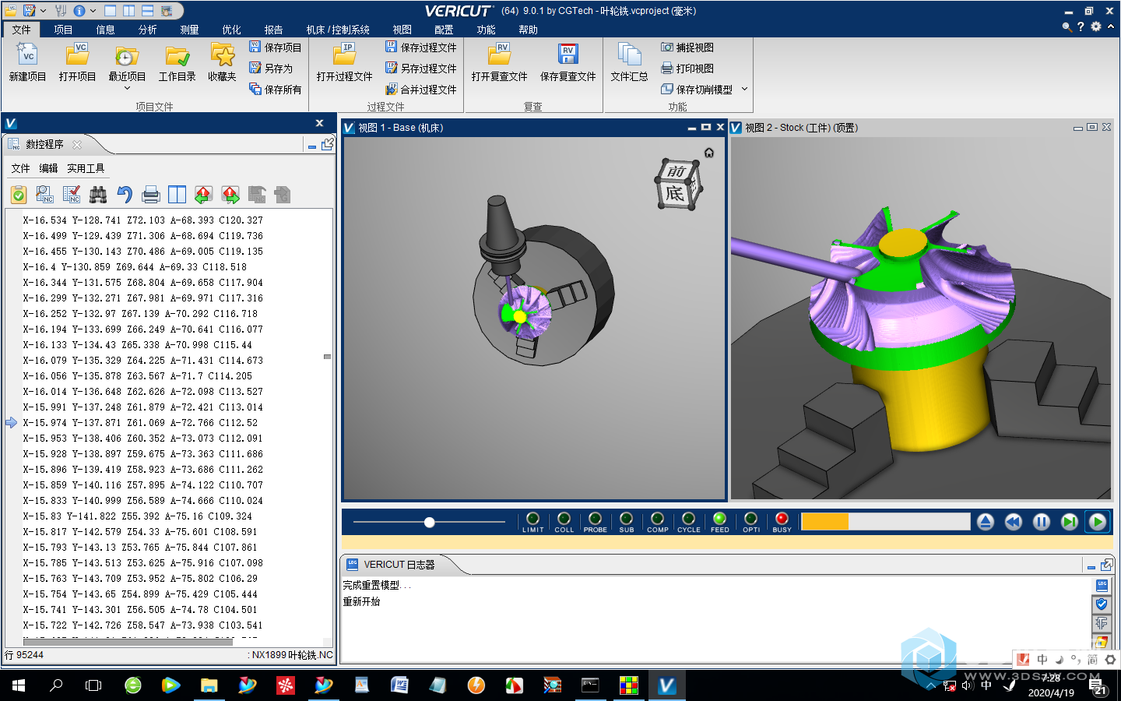Step one NC block forward

pos(1070,522)
